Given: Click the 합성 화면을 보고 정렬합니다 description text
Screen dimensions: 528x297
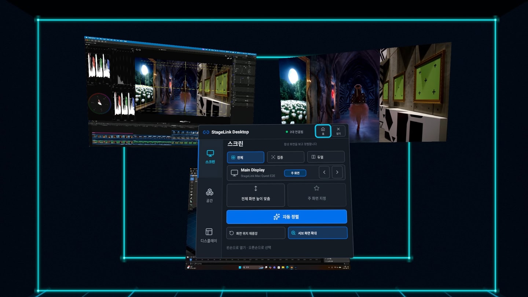Looking at the screenshot, I should (x=300, y=144).
